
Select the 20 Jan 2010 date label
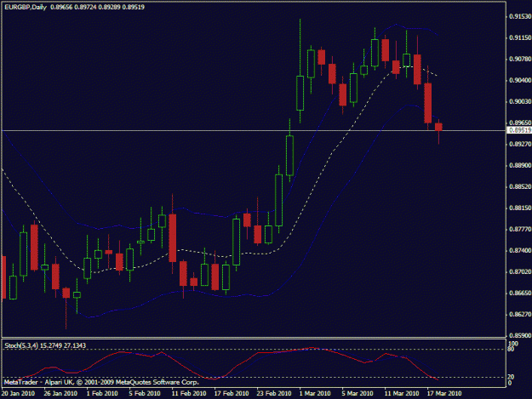point(18,393)
